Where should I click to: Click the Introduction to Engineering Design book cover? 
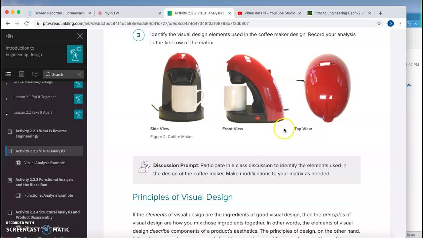pyautogui.click(x=75, y=54)
